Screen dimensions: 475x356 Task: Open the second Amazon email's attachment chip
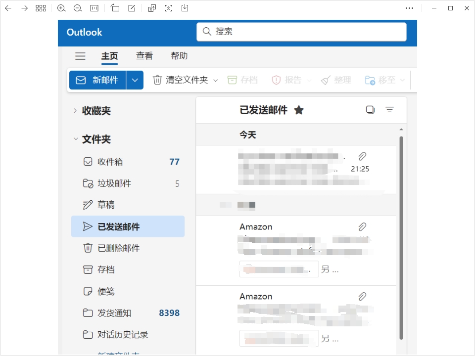(x=279, y=338)
